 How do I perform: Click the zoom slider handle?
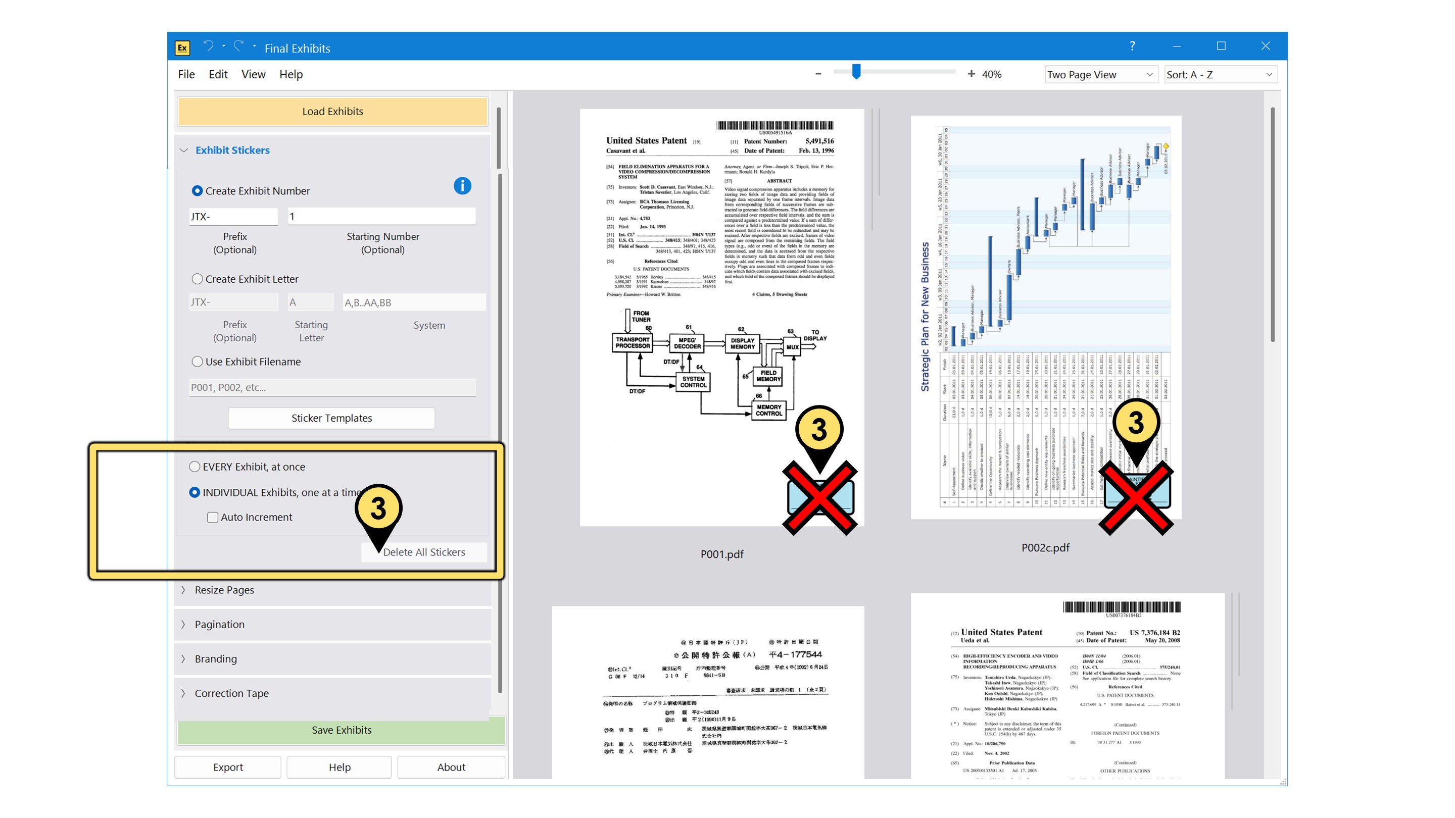point(856,72)
